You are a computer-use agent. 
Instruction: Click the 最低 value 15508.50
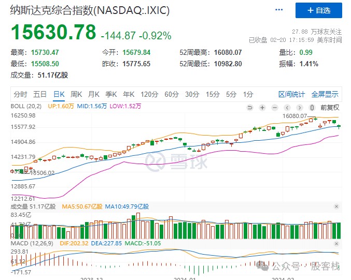coord(45,64)
